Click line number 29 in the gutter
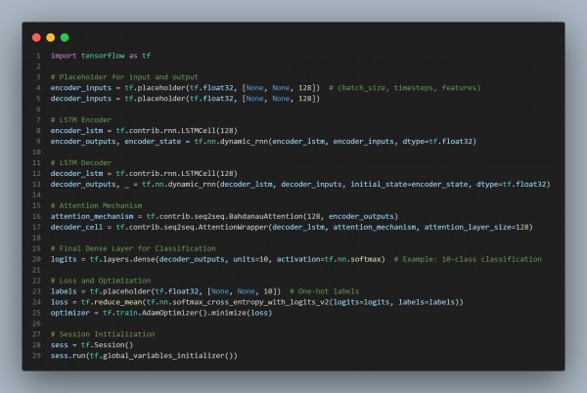Viewport: 587px width, 393px height. click(x=36, y=356)
